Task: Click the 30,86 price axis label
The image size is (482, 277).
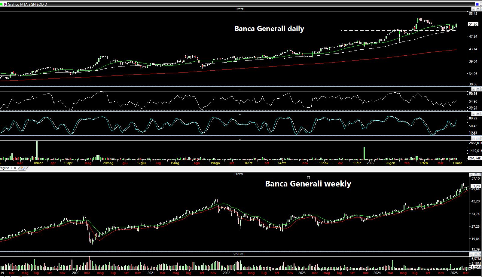Action: (x=473, y=85)
